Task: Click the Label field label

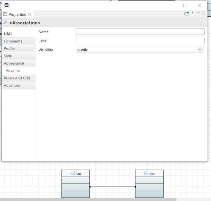Action: coord(43,41)
